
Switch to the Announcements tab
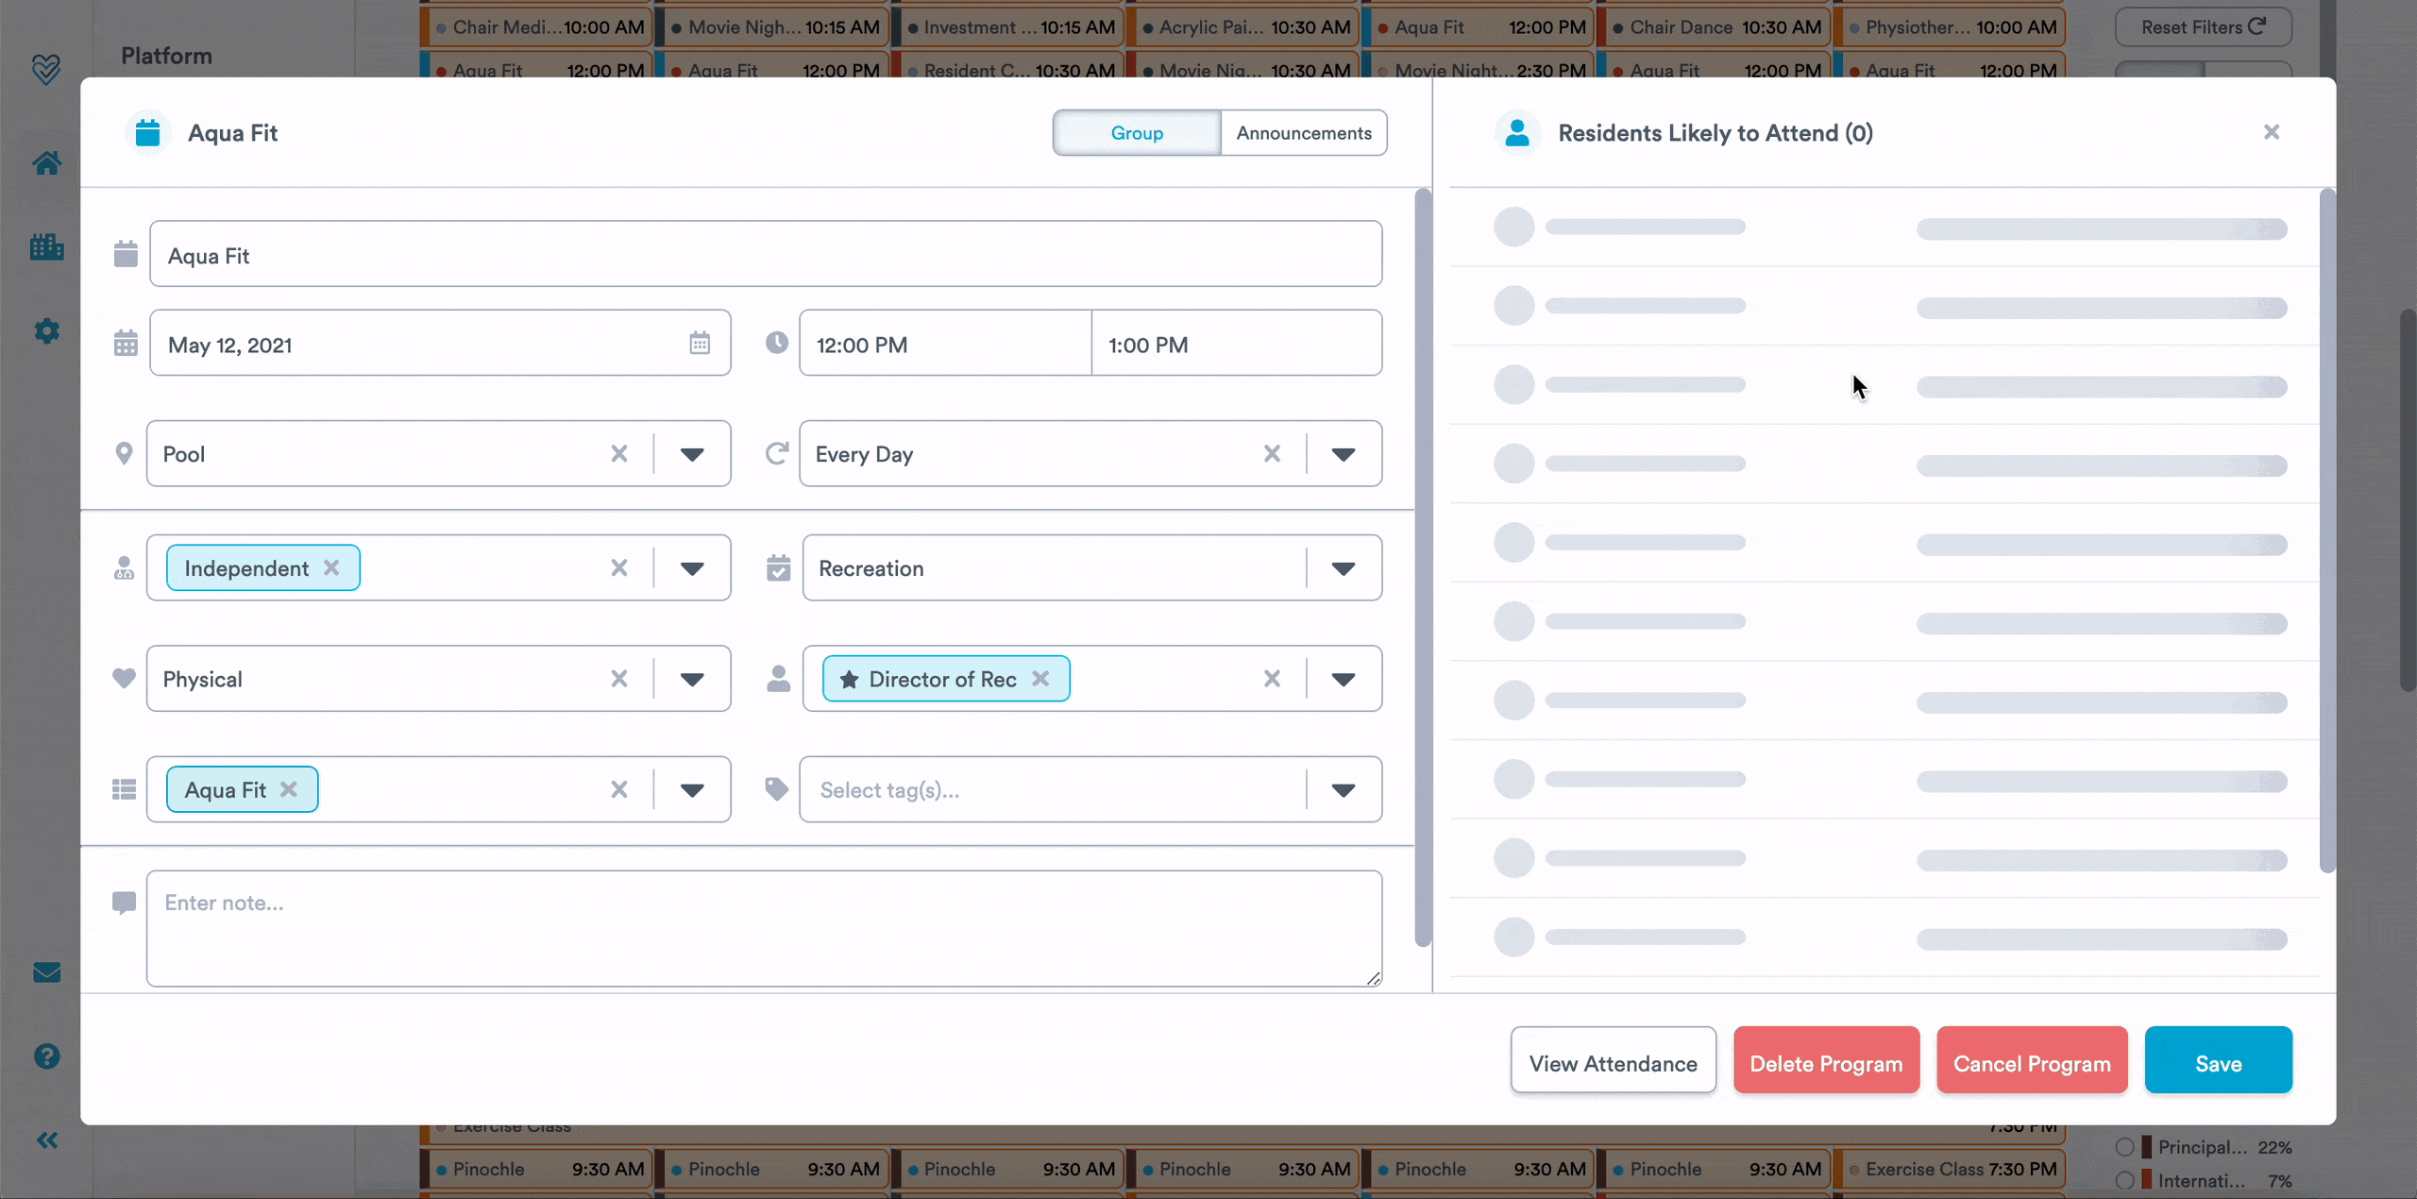point(1303,133)
